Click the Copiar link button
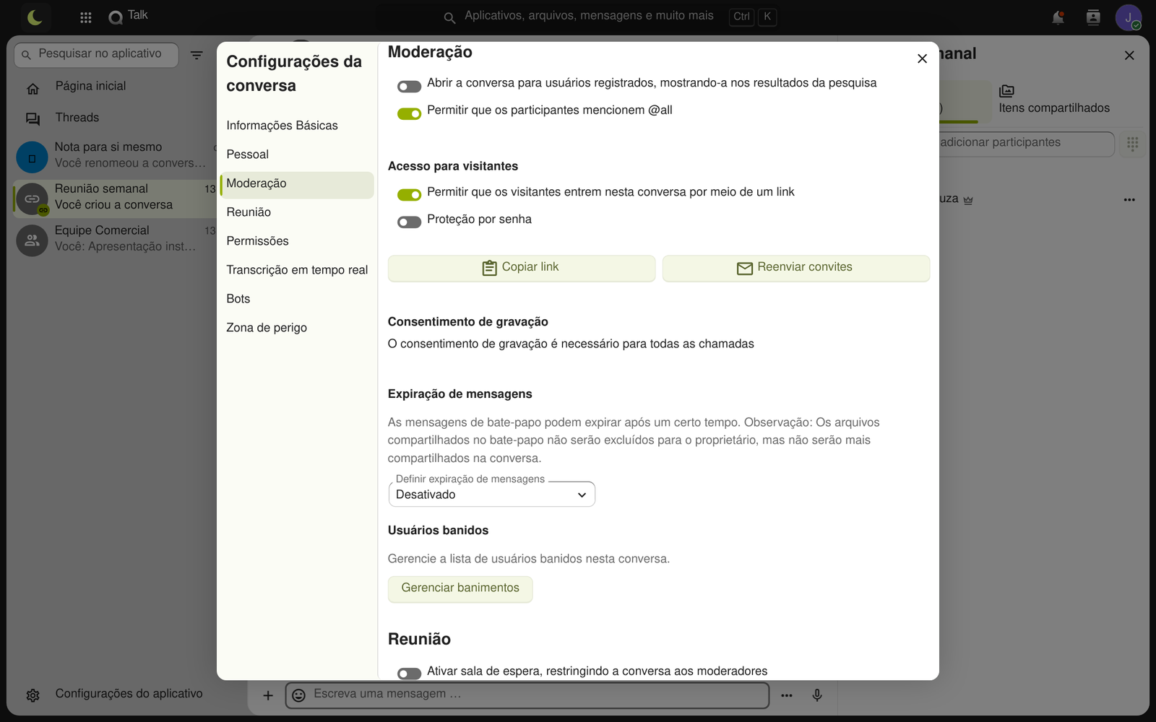Image resolution: width=1156 pixels, height=722 pixels. coord(522,268)
